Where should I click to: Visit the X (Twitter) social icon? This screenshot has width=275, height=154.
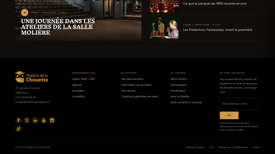tap(27, 120)
